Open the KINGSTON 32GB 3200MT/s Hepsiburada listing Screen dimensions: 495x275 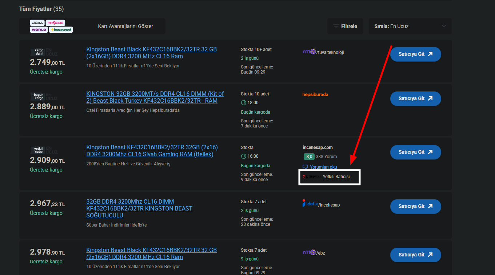tap(155, 97)
